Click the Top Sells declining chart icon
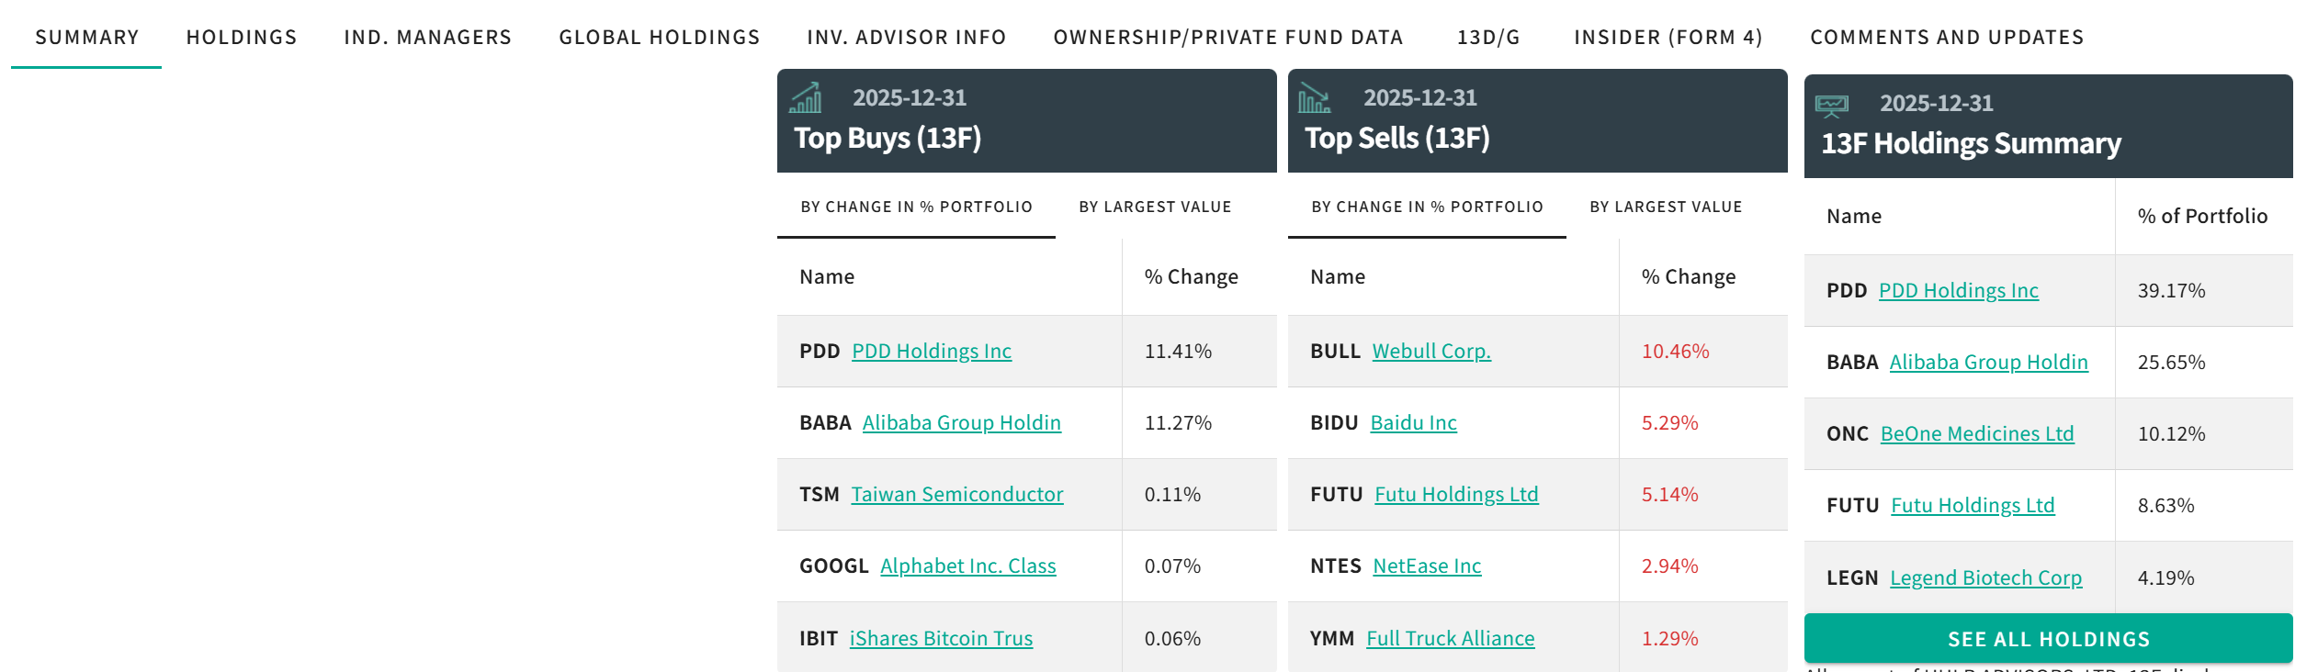Viewport: 2318px width, 672px height. pyautogui.click(x=1314, y=97)
